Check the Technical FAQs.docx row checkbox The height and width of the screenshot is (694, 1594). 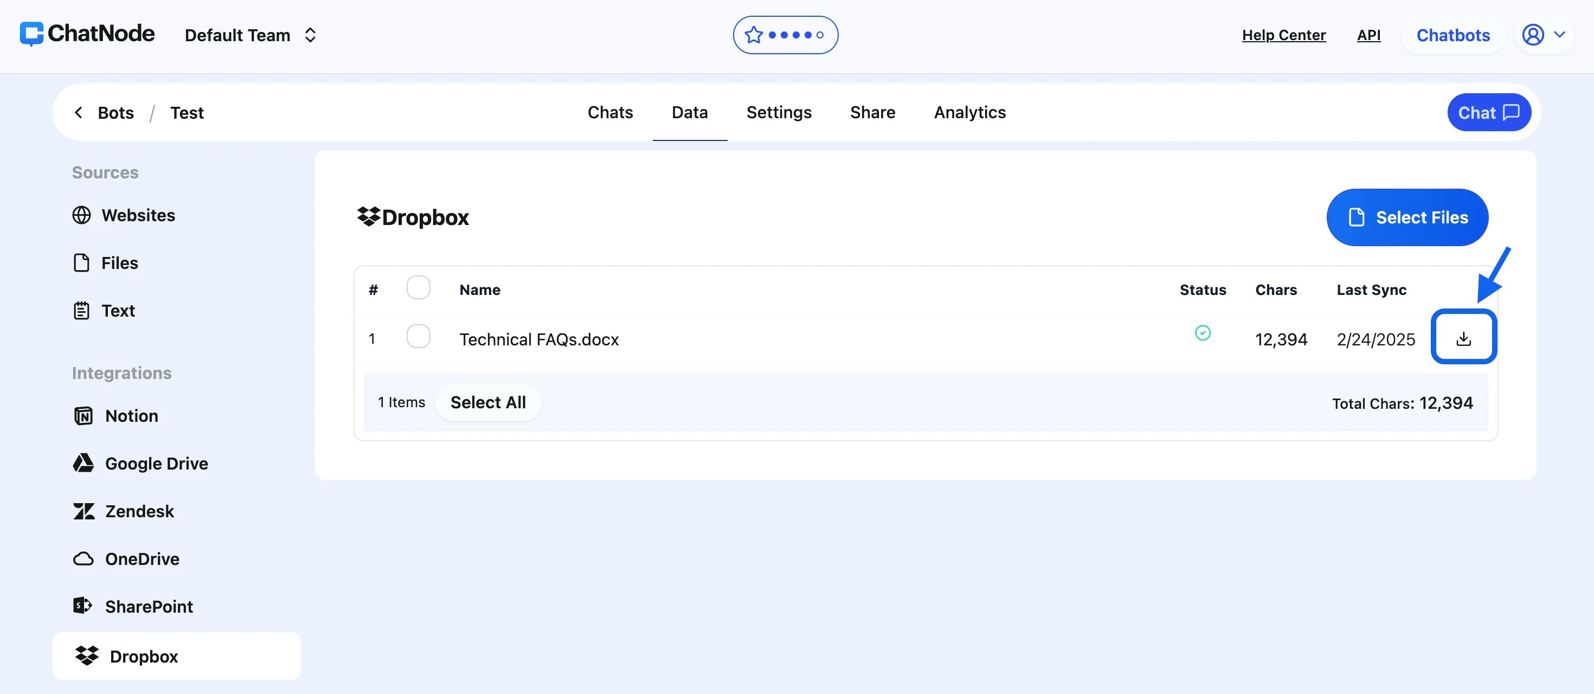(419, 337)
